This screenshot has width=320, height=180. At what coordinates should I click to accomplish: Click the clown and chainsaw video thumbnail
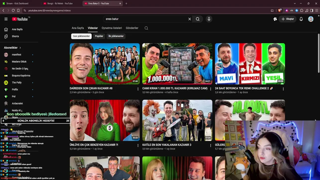point(177,120)
